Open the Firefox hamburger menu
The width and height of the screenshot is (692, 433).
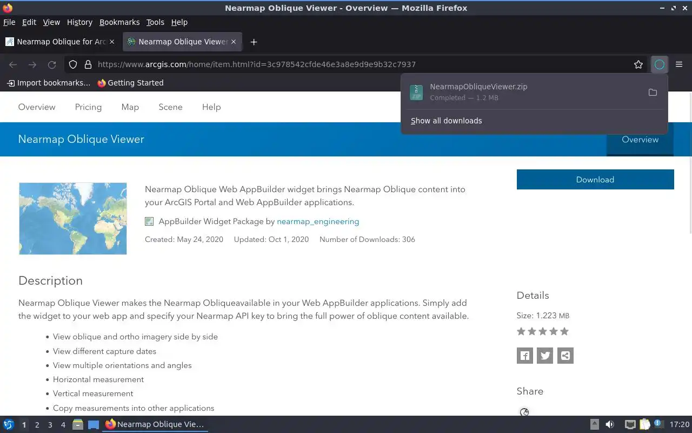[679, 64]
